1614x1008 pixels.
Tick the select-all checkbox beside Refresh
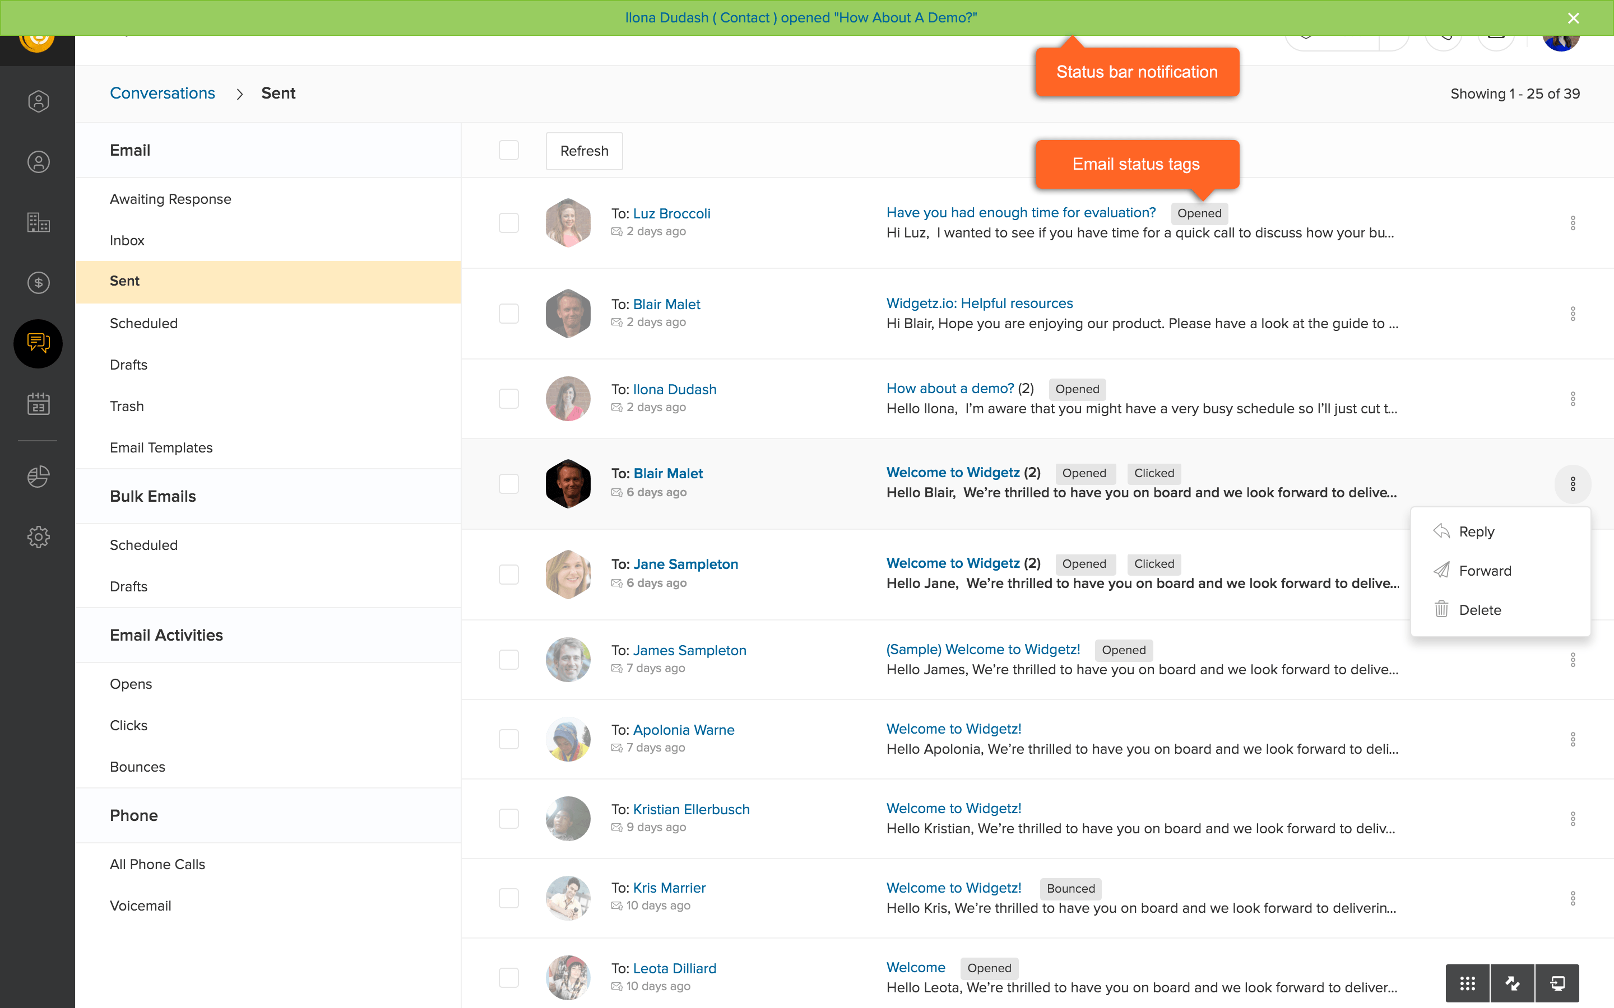[x=509, y=150]
